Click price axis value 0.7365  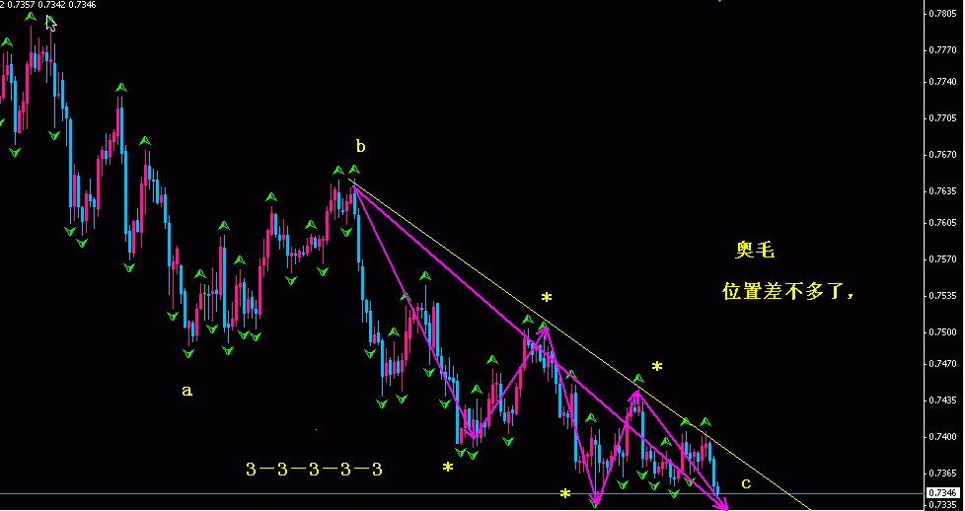tap(943, 474)
